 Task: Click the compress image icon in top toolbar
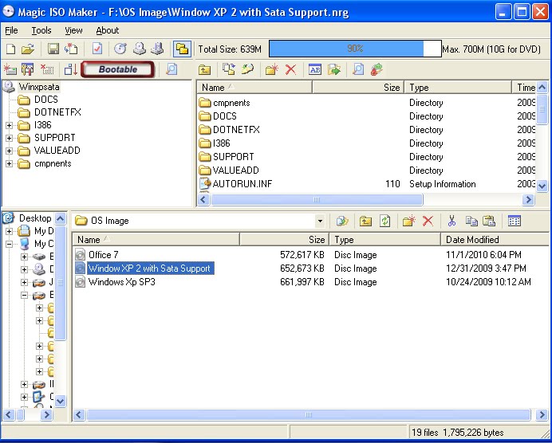(157, 49)
